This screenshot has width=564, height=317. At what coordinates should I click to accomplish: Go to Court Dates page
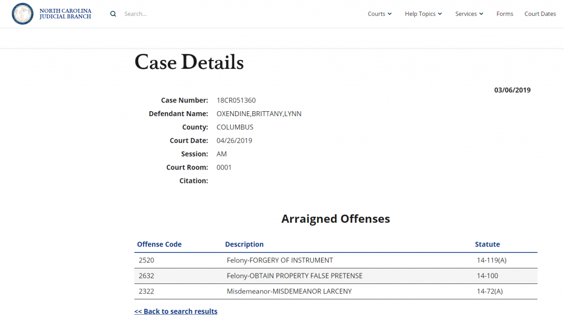click(x=540, y=14)
